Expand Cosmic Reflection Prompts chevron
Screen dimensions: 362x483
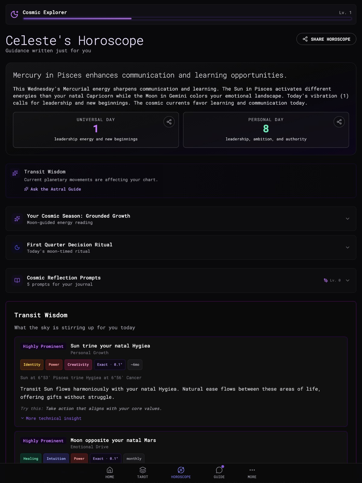coord(348,280)
